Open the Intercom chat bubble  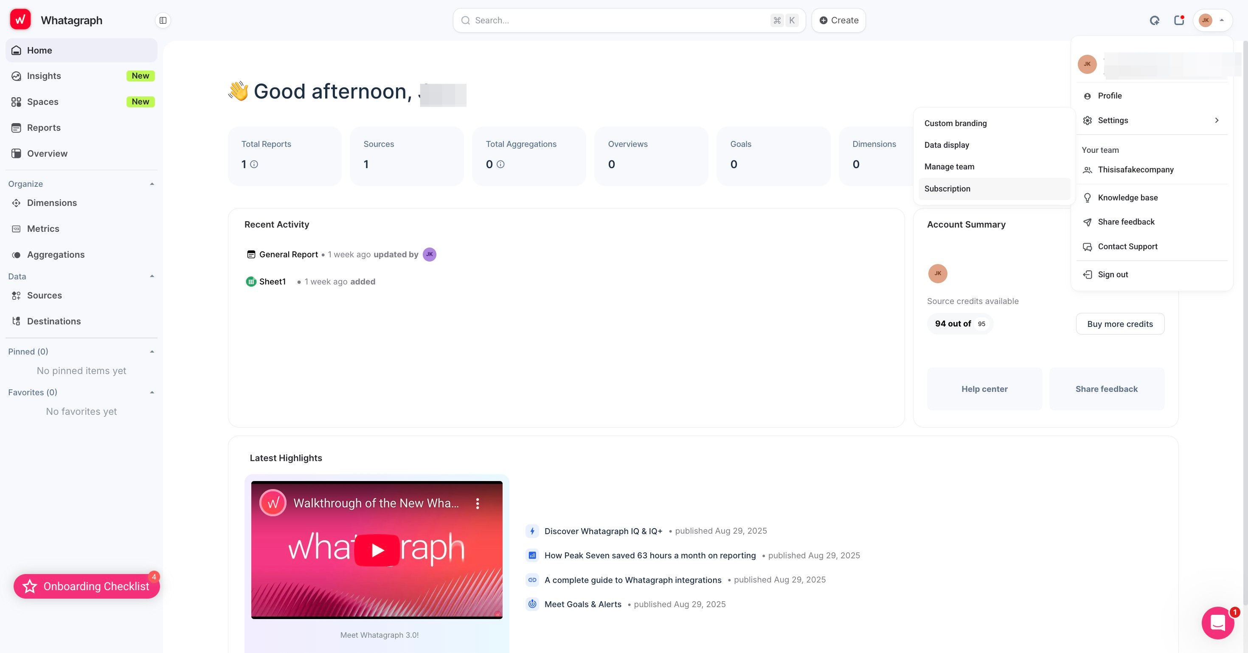[1217, 622]
